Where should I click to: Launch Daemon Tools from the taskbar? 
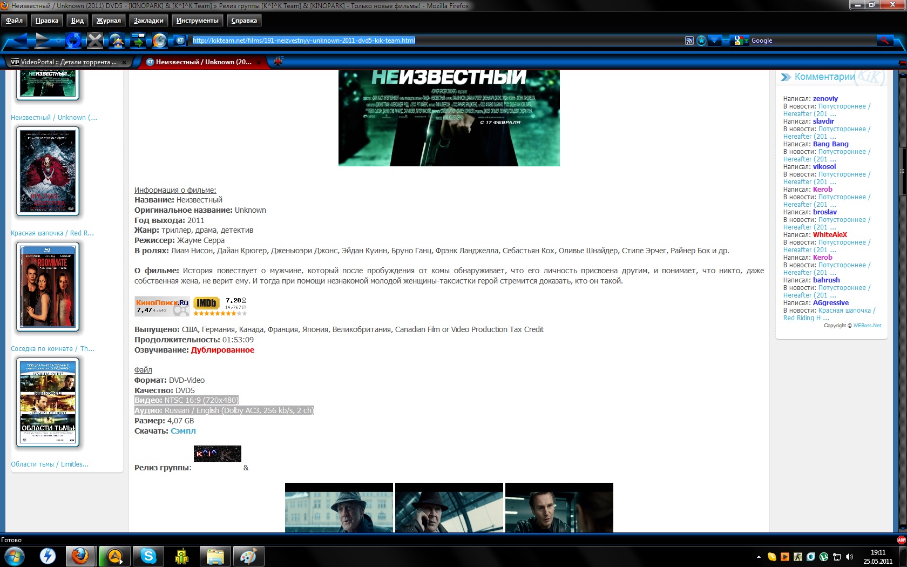(48, 556)
